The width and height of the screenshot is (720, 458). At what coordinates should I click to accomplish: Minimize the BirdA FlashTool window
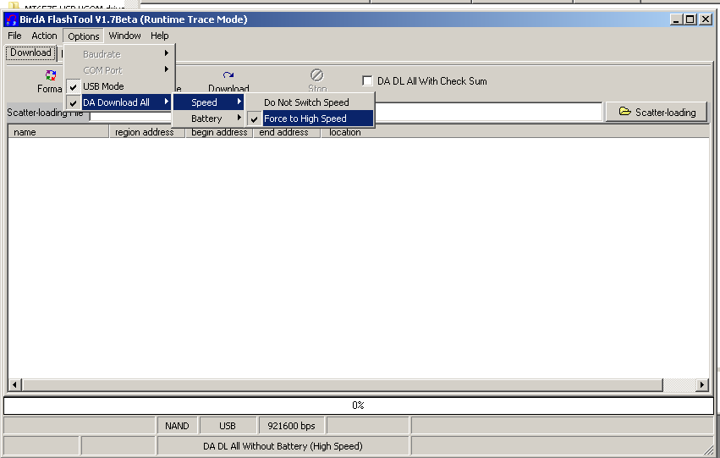tap(676, 19)
